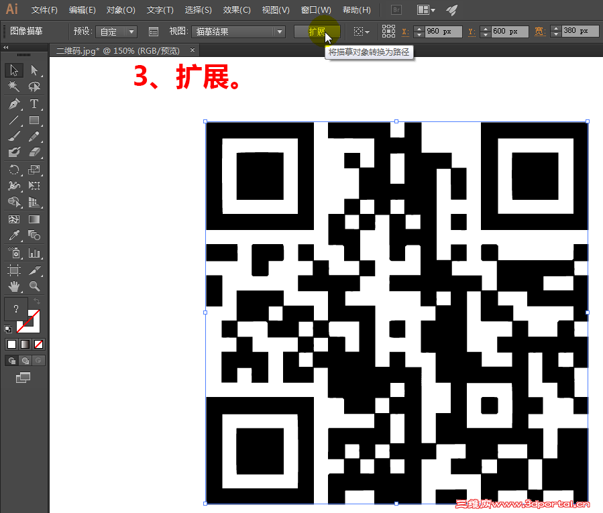This screenshot has height=513, width=603.
Task: Click the 扩展 expand button
Action: (317, 32)
